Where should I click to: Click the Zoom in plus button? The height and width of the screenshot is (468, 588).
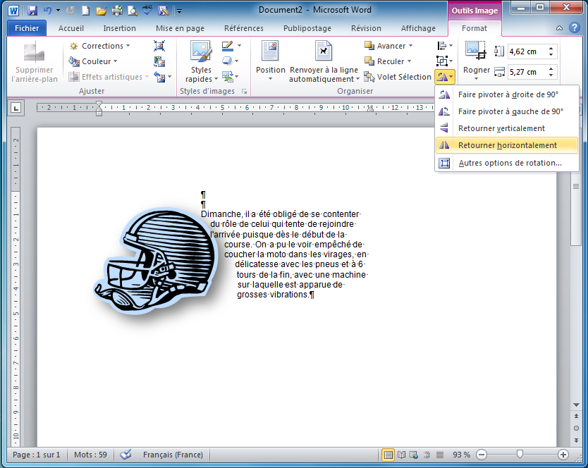coord(563,455)
